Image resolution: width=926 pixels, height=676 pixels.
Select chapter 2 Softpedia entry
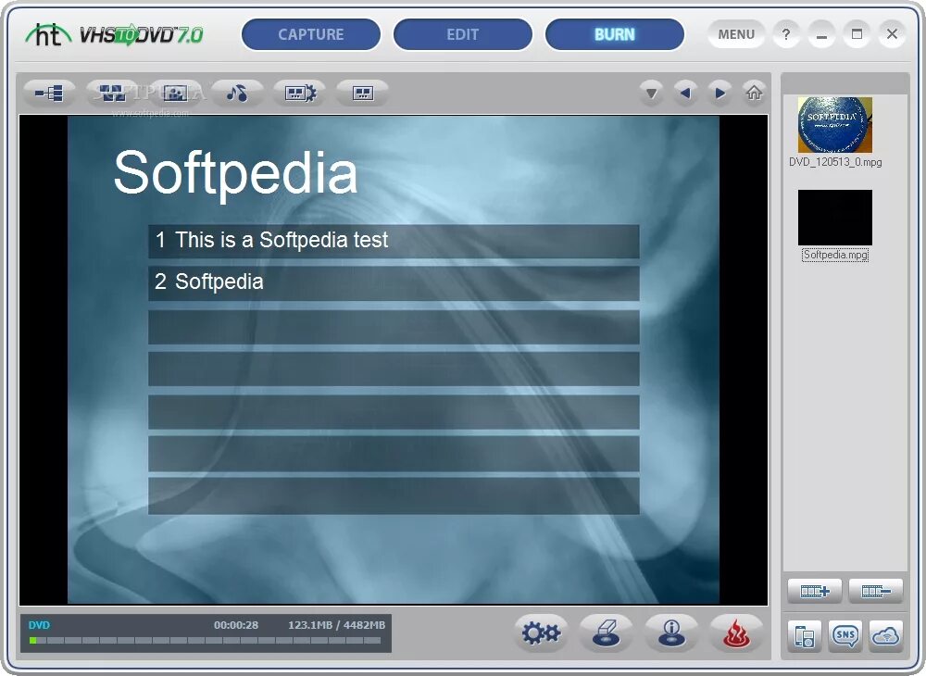click(x=394, y=282)
